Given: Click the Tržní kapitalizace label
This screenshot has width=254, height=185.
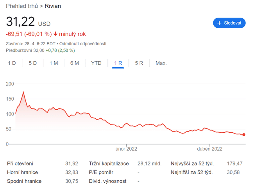Looking at the screenshot, I should click(x=109, y=164).
